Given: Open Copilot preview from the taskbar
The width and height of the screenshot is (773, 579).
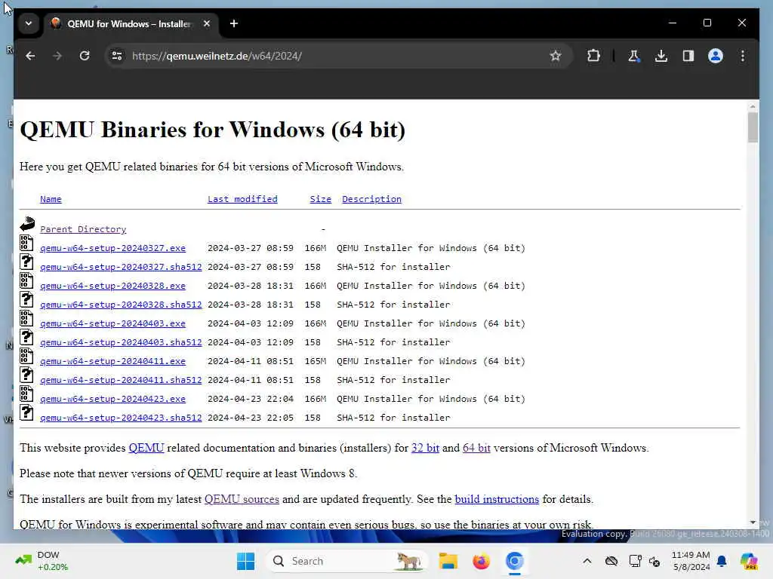Looking at the screenshot, I should 749,561.
